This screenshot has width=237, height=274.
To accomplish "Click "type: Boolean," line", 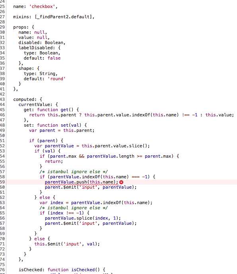I will point(42,53).
